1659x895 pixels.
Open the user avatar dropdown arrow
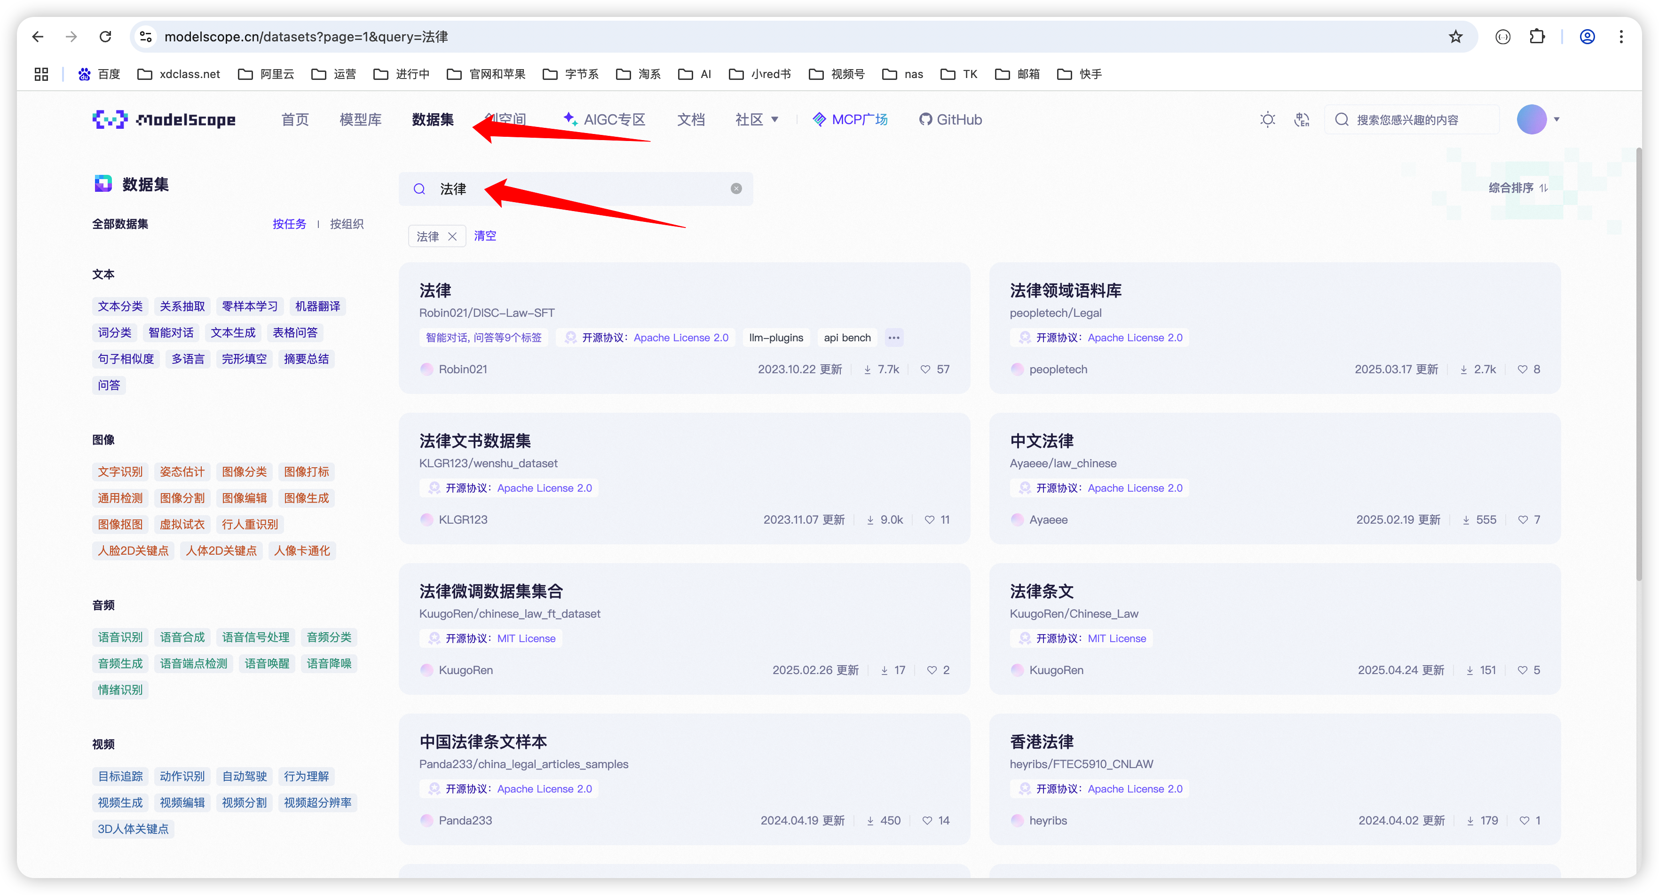[x=1556, y=120]
